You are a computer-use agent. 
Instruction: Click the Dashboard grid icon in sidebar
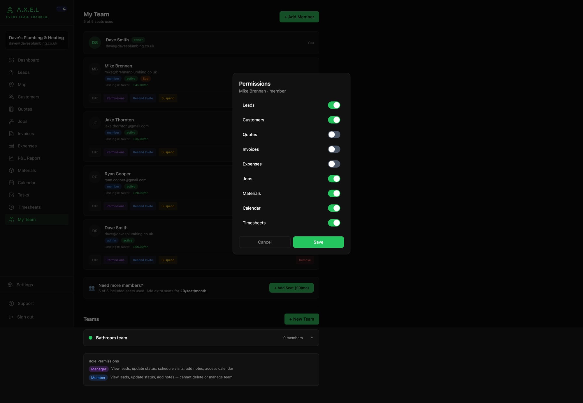[x=11, y=60]
